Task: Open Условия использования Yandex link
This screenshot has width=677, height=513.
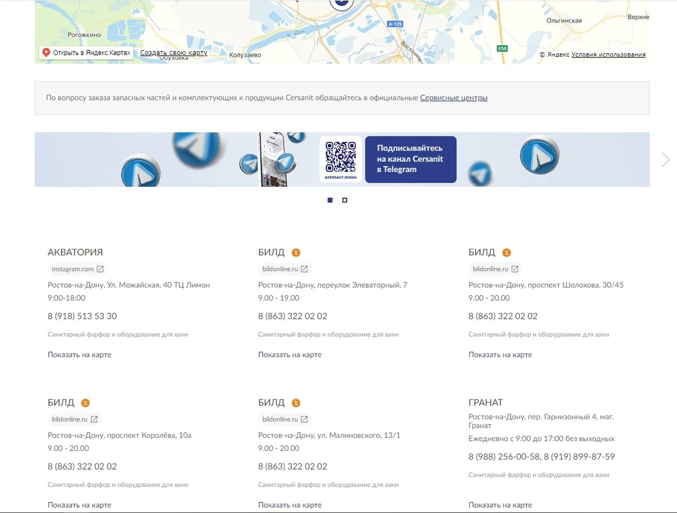Action: coord(608,55)
